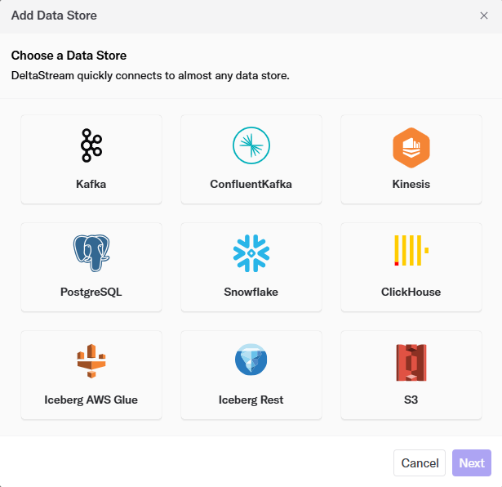This screenshot has height=487, width=502.
Task: Click the ClickHouse yellow bars icon
Action: point(411,252)
